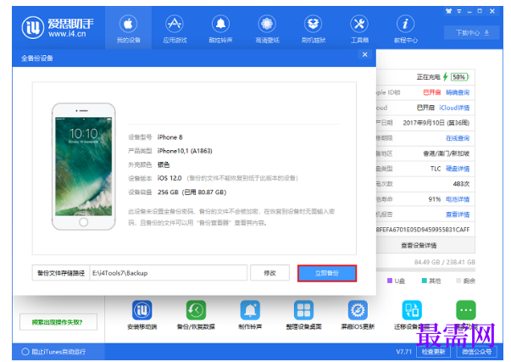This screenshot has height=362, width=511.
Task: Open the 工具箱 wrench icon
Action: (359, 24)
